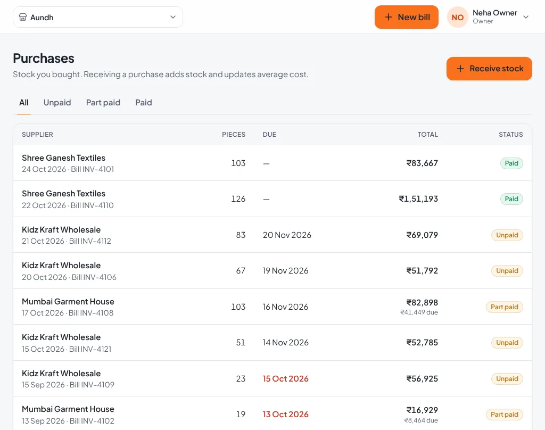Viewport: 545px width, 430px height.
Task: Click the Receive stock button
Action: click(x=489, y=69)
